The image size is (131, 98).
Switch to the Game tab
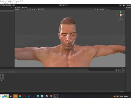[x=25, y=8]
